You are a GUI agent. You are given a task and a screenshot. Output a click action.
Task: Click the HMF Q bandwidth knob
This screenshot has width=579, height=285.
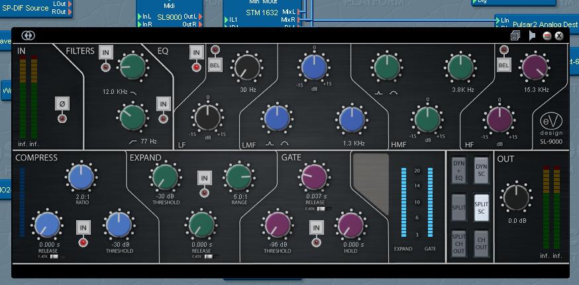pyautogui.click(x=387, y=68)
